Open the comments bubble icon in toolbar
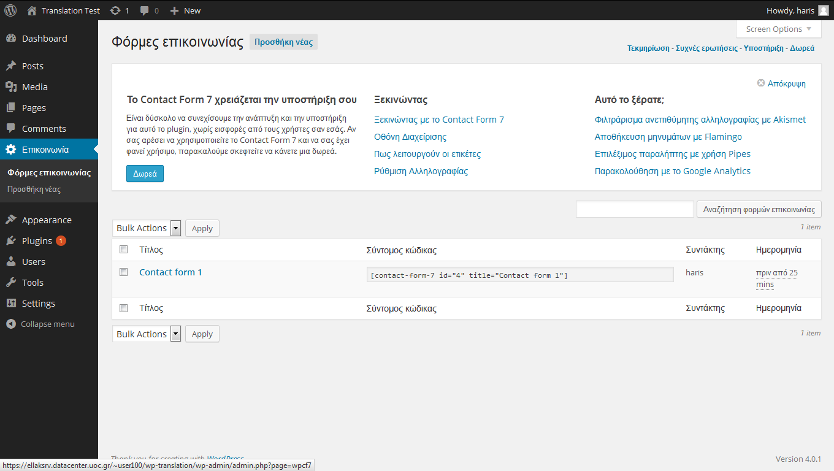The image size is (834, 471). tap(144, 10)
